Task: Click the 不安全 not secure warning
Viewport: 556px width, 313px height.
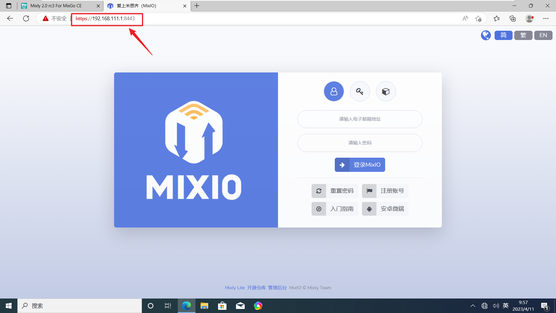Action: (x=54, y=19)
